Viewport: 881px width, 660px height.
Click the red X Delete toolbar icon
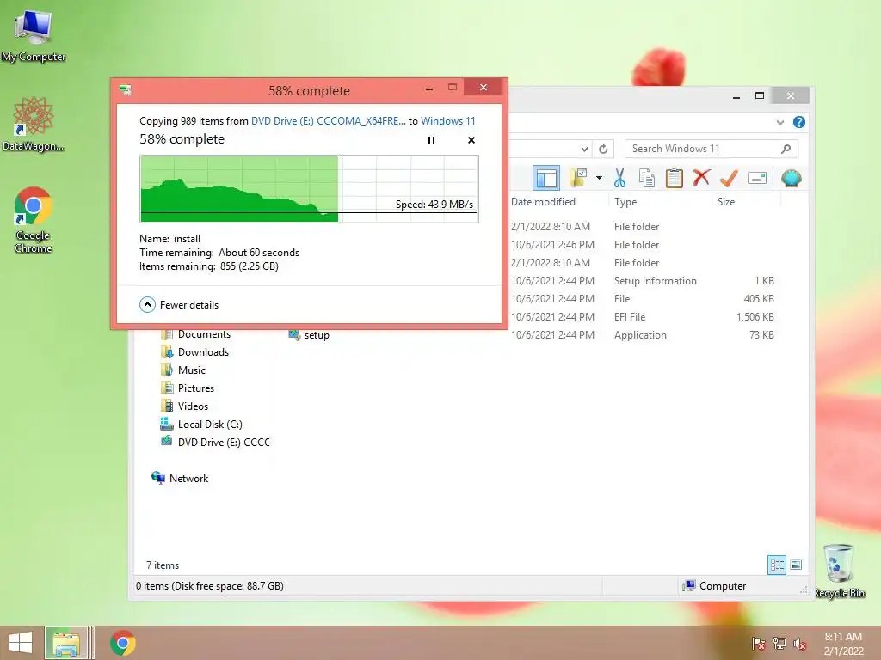(701, 178)
